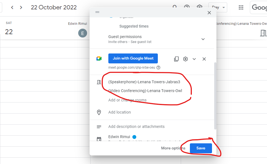Open the Google apps grid
The width and height of the screenshot is (267, 164).
[x=241, y=7]
